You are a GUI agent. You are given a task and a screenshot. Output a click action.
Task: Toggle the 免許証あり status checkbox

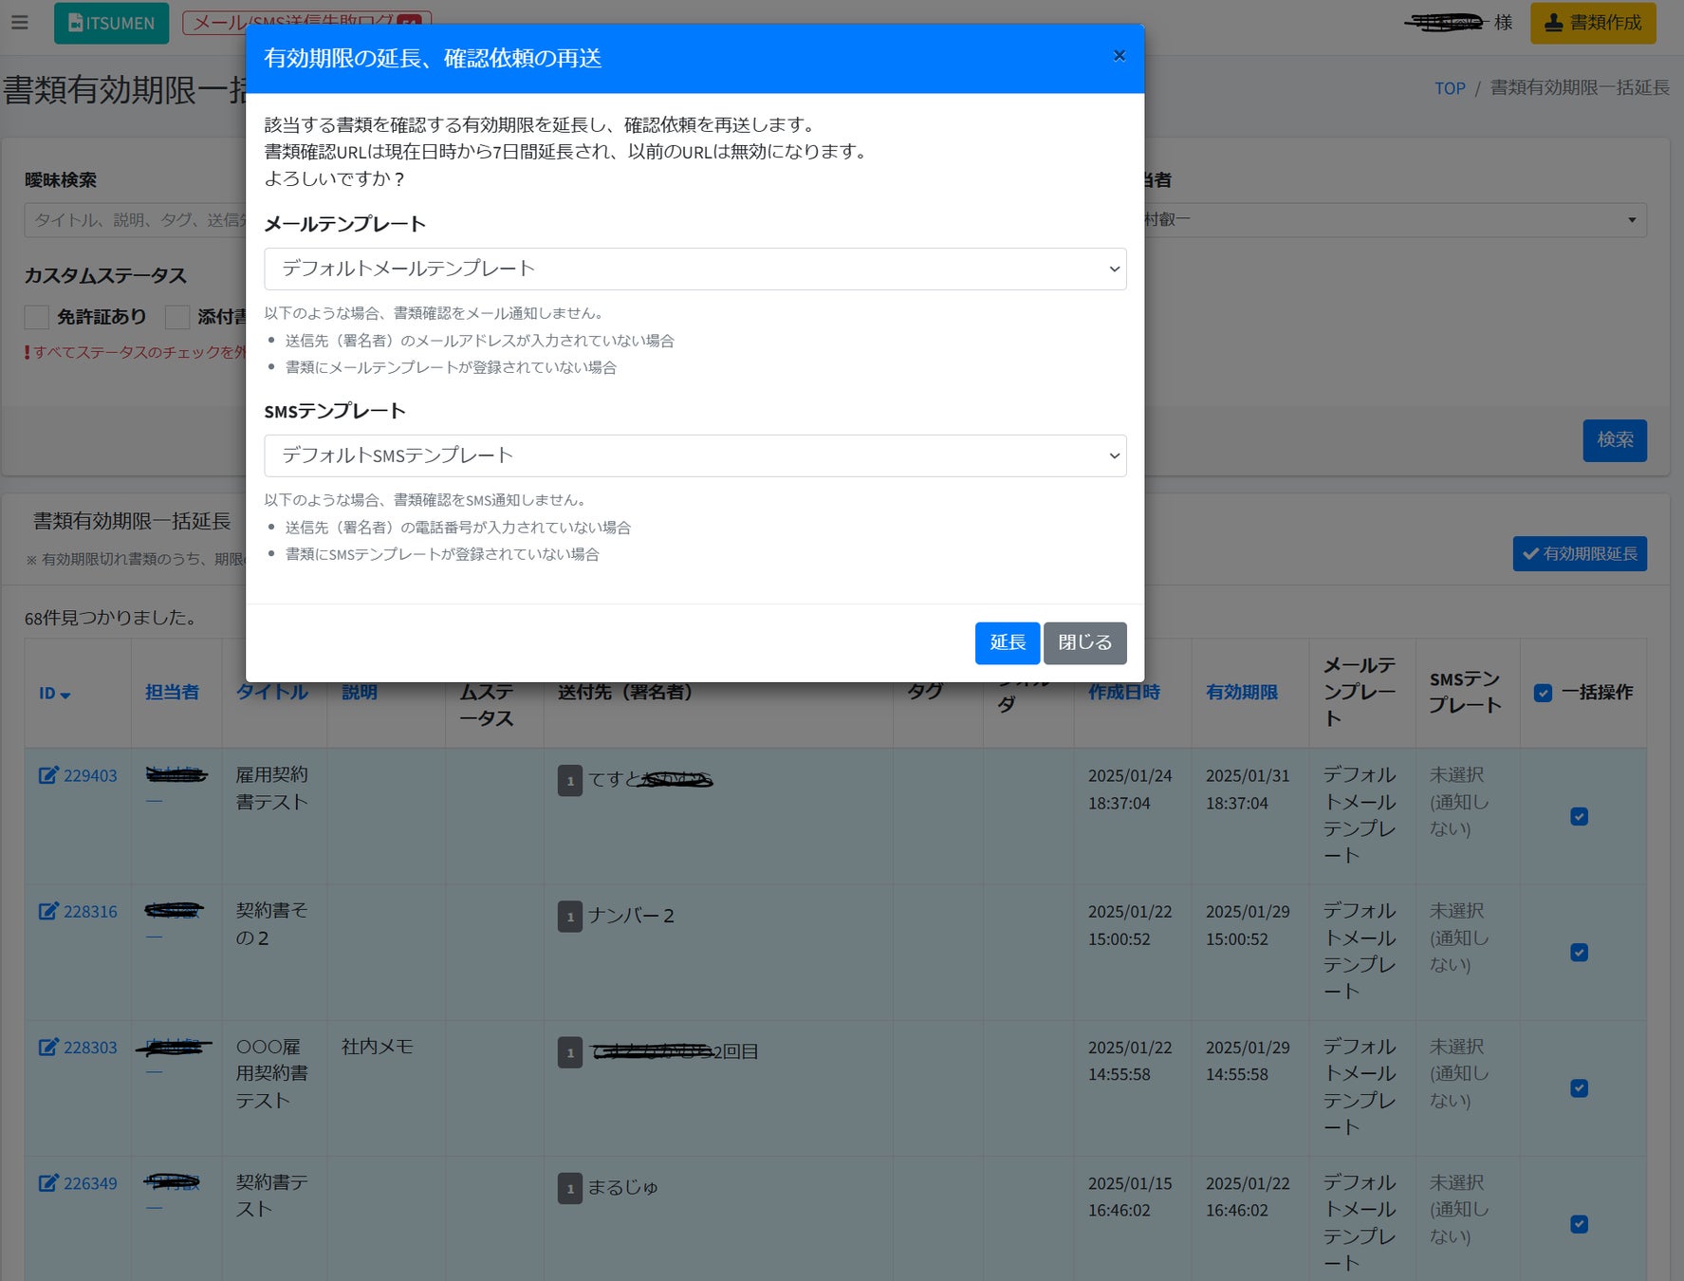(x=36, y=317)
